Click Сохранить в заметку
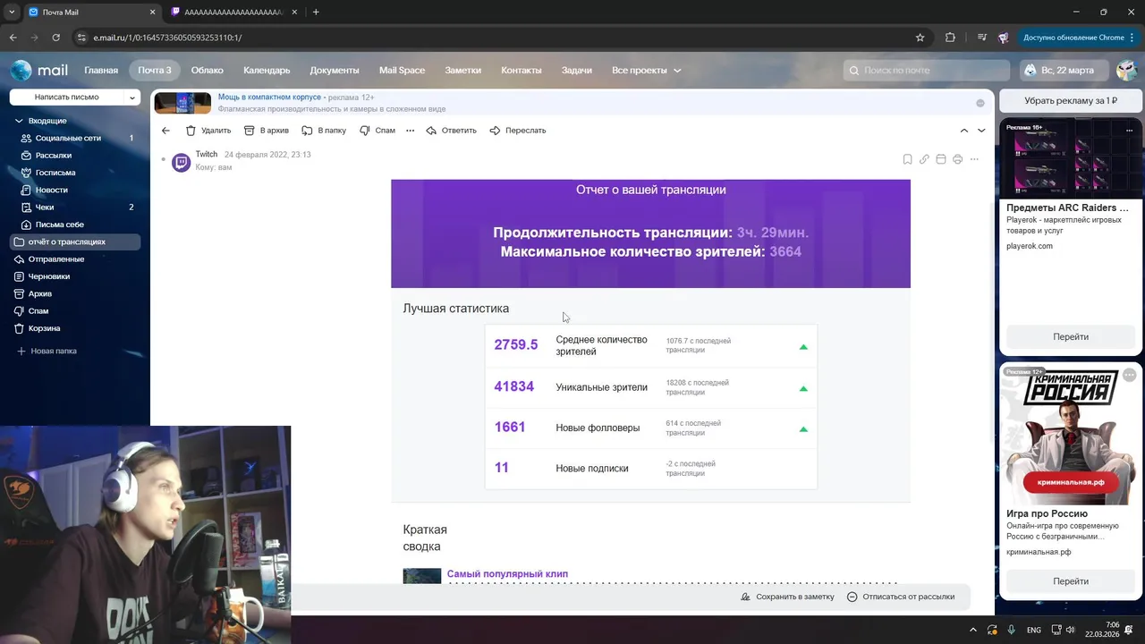The width and height of the screenshot is (1145, 644). pyautogui.click(x=787, y=597)
